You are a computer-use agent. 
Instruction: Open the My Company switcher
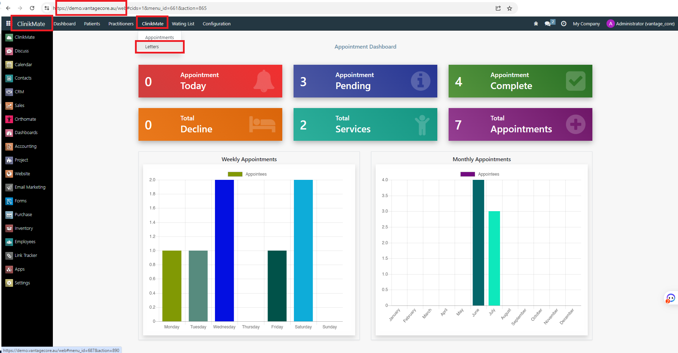[x=586, y=24]
